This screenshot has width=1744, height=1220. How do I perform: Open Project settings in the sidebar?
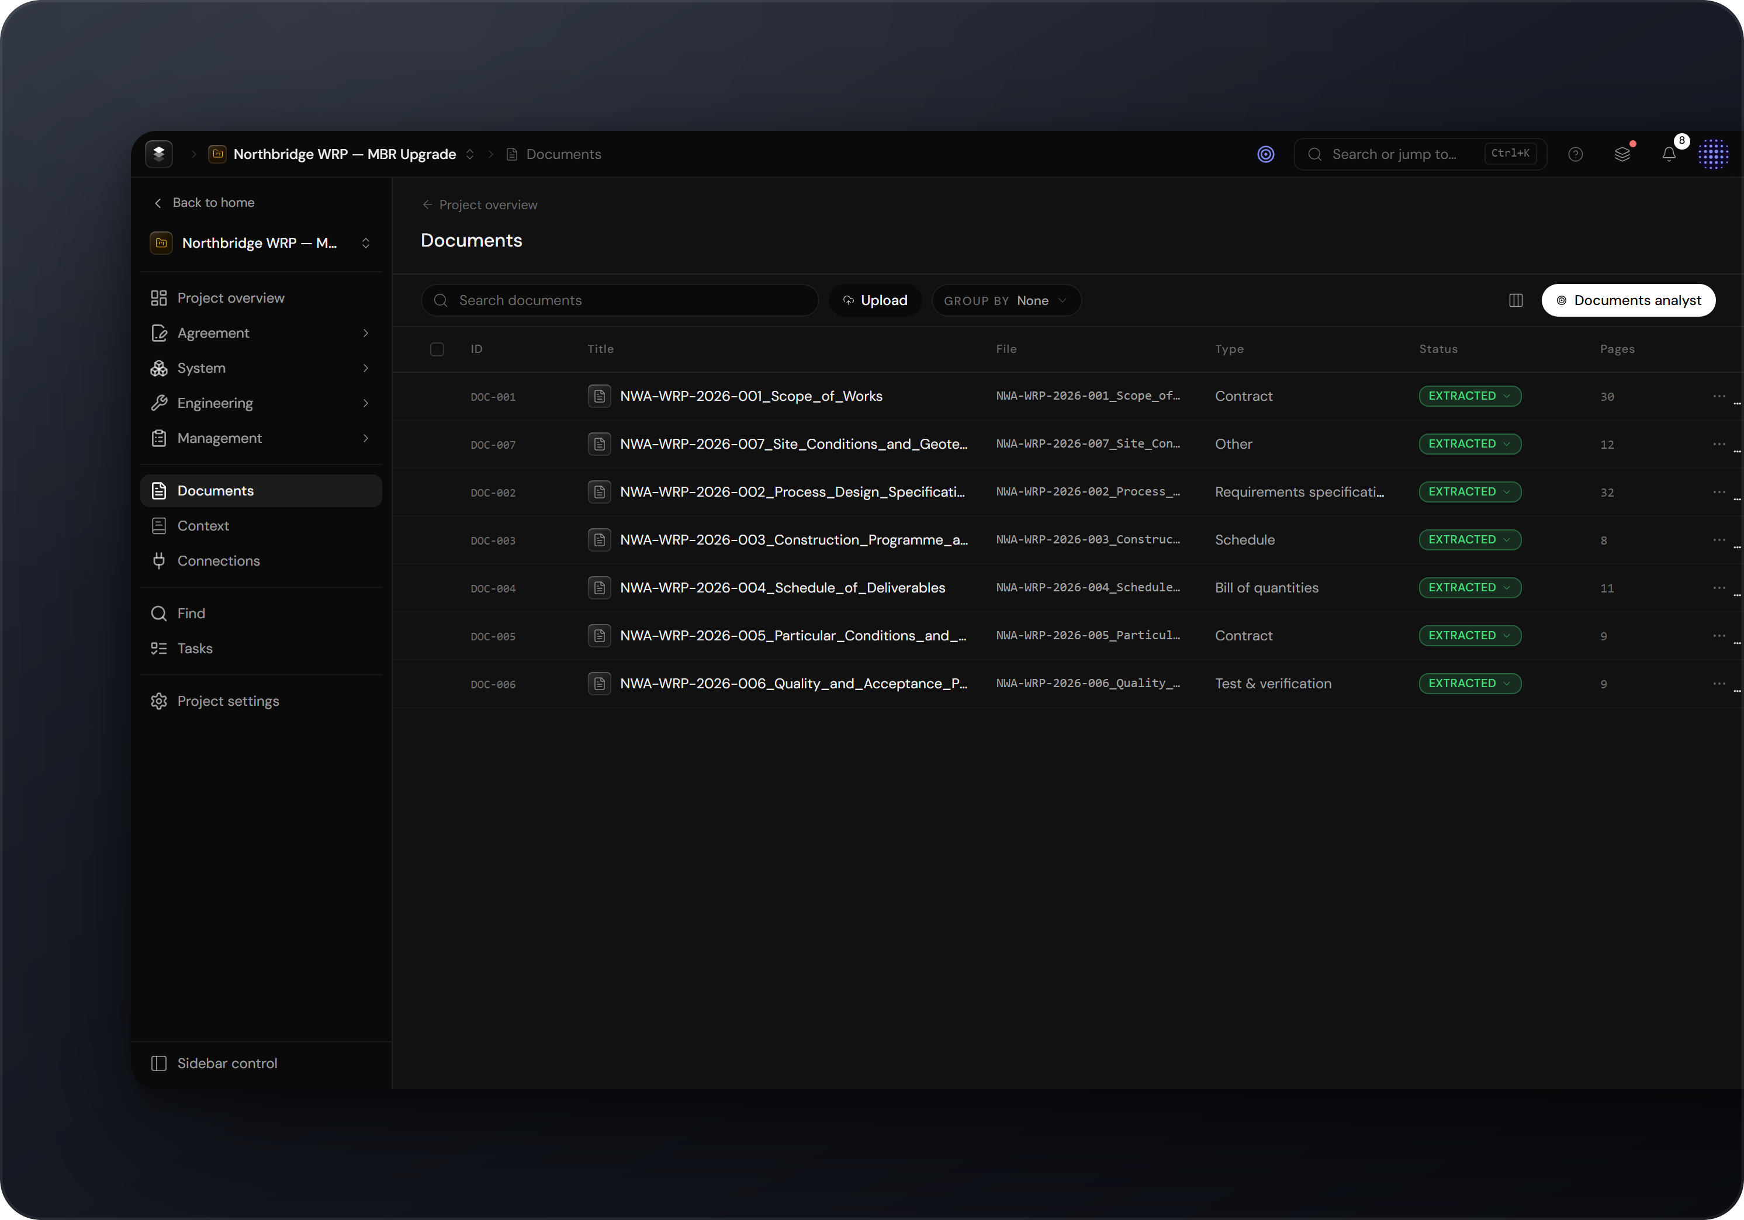coord(261,702)
